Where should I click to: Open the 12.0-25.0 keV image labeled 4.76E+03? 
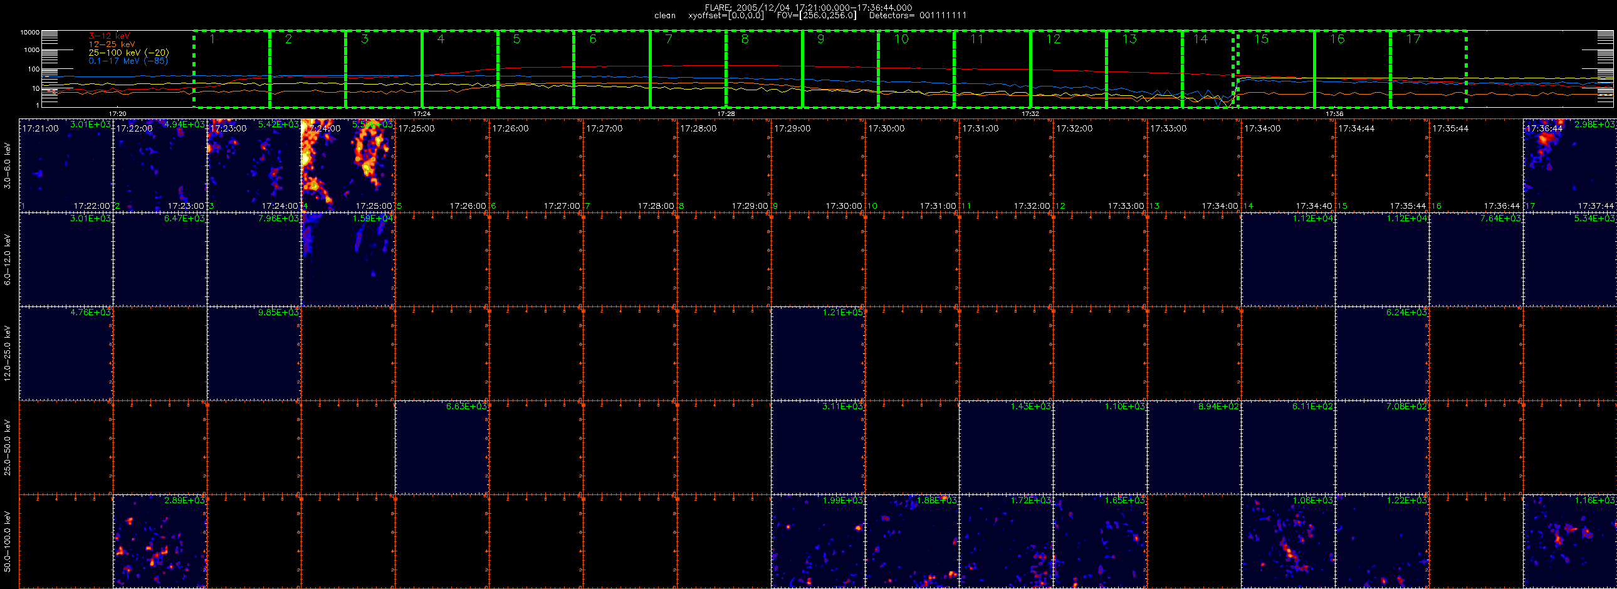[x=66, y=354]
